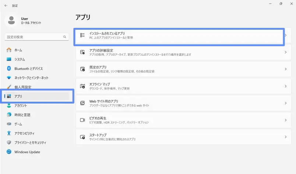
Task: Click the User profile avatar icon
Action: tap(11, 20)
